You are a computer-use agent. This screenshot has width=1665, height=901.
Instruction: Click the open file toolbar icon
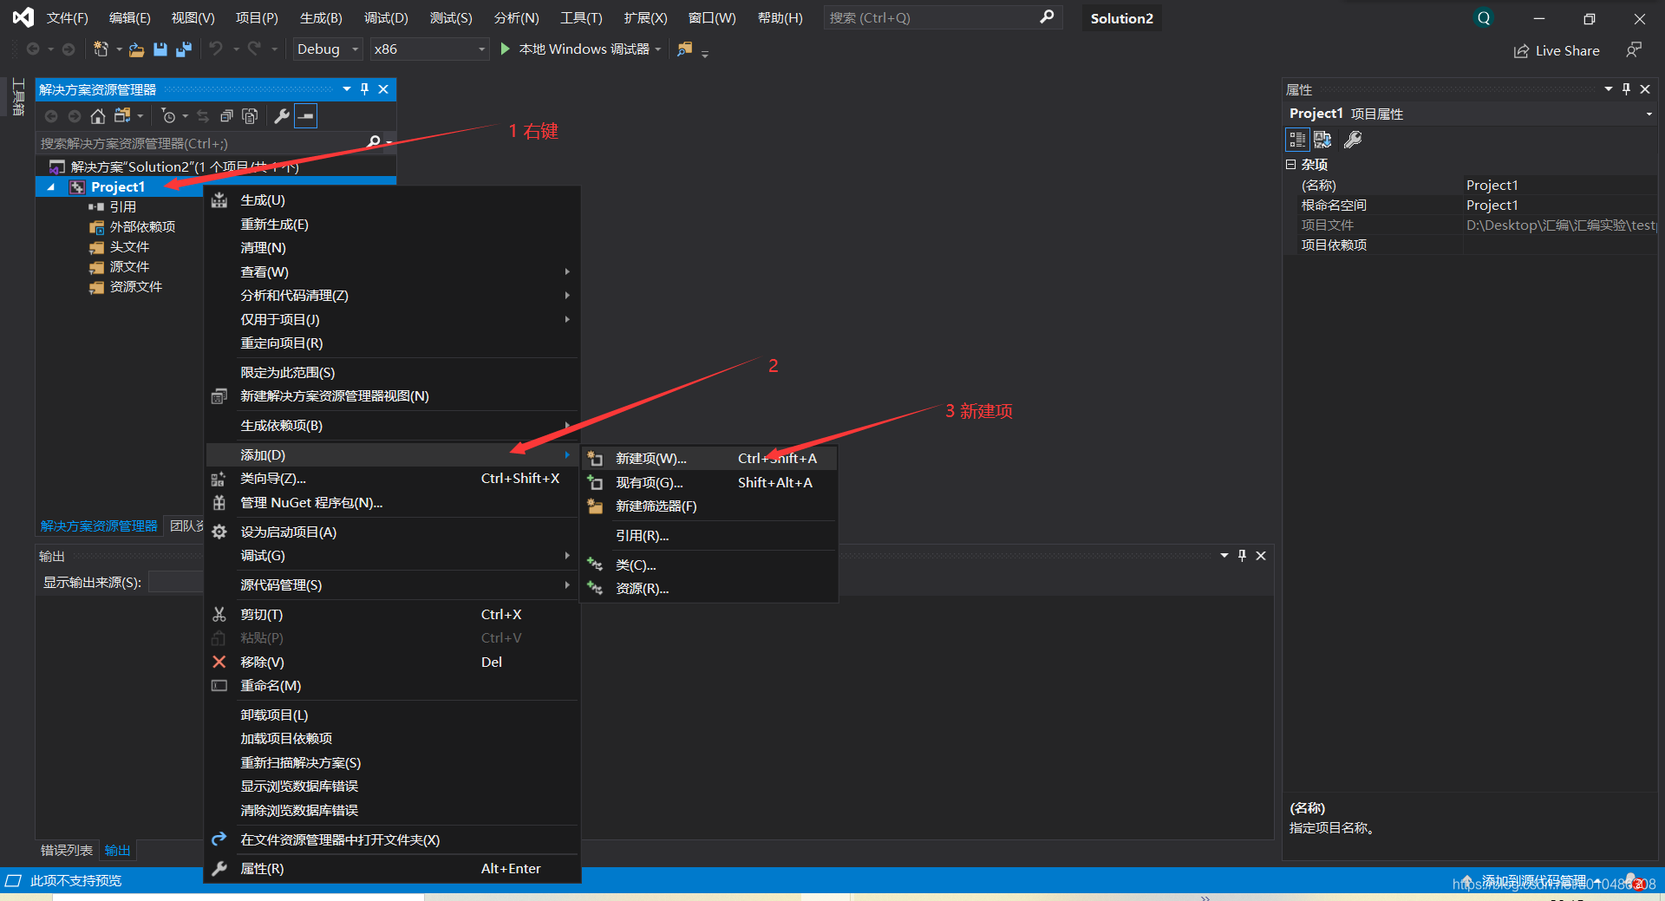(x=136, y=49)
